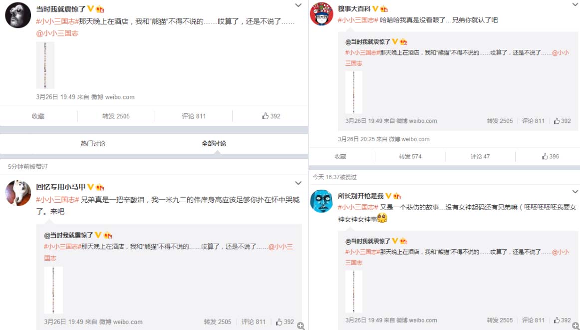The width and height of the screenshot is (580, 330).
Task: Expand options menu for 回忆专用小马甲 post
Action: click(x=298, y=183)
